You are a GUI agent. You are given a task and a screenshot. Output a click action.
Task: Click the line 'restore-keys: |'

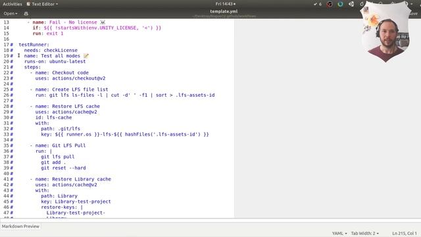[x=62, y=207]
